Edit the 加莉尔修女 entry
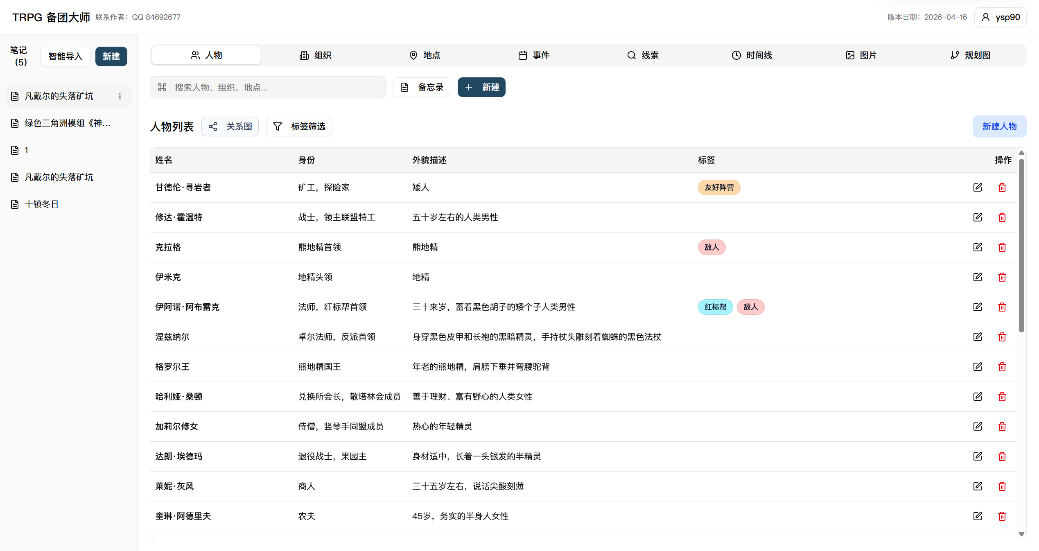The image size is (1039, 551). [978, 427]
